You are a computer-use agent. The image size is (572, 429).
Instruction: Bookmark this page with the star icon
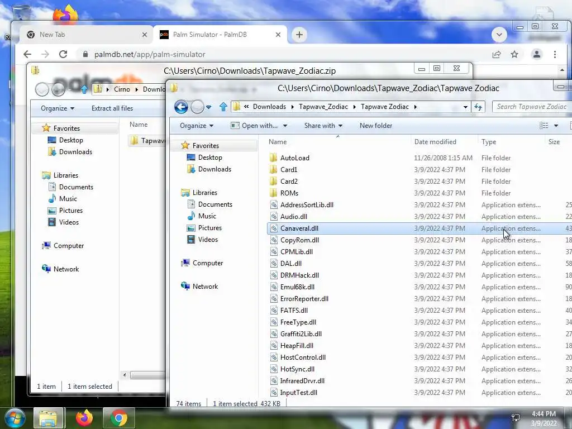[514, 54]
